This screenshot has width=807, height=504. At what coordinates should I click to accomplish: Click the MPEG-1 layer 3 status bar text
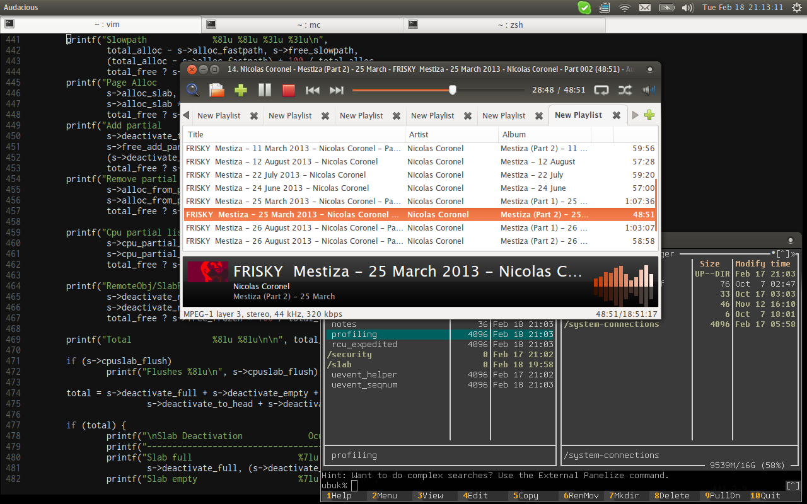(x=263, y=314)
